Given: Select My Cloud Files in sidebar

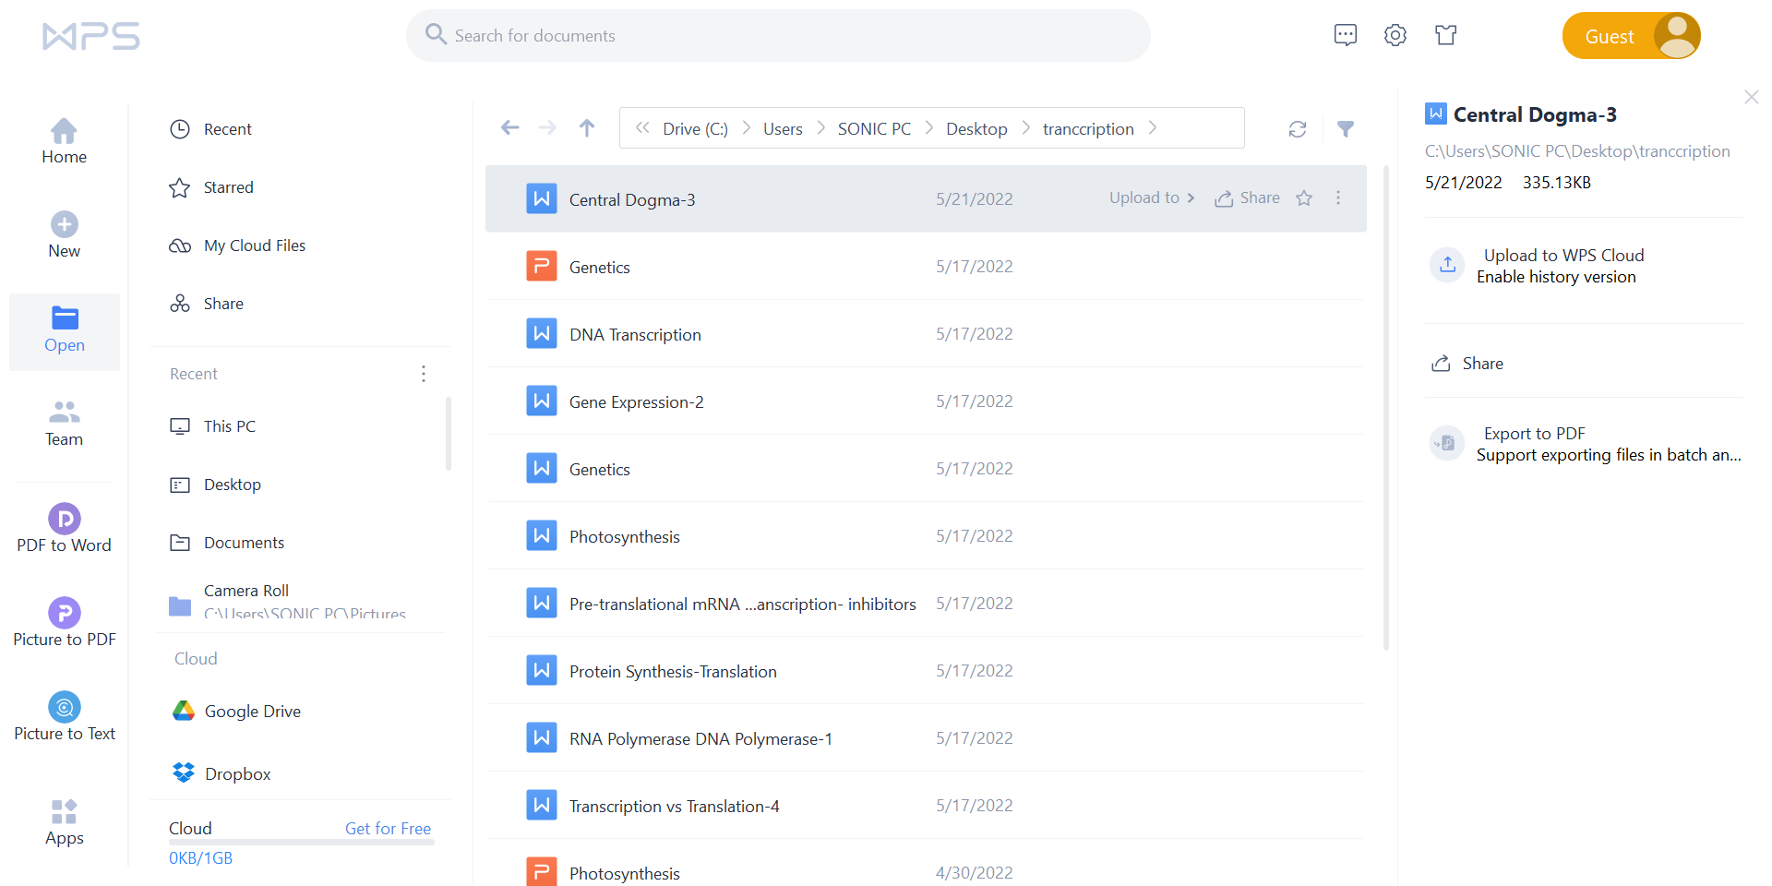Looking at the screenshot, I should pos(254,245).
